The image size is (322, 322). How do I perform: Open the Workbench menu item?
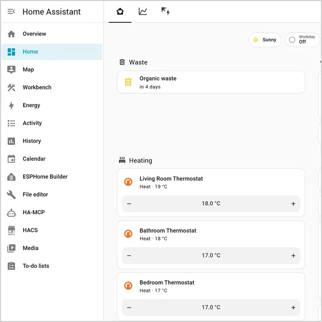pyautogui.click(x=52, y=87)
